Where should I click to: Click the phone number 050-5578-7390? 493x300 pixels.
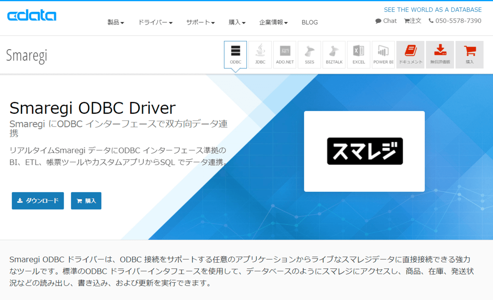pos(455,20)
